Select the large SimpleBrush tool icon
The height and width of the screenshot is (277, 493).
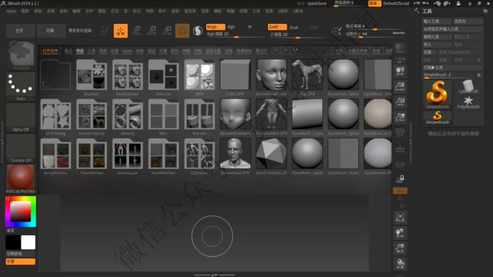click(x=437, y=94)
